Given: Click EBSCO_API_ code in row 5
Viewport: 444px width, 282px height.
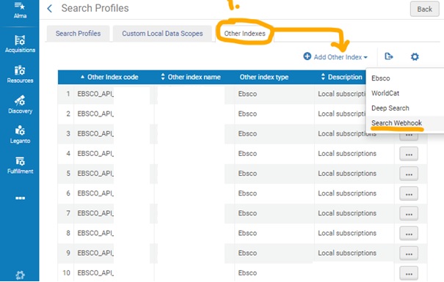Looking at the screenshot, I should pyautogui.click(x=95, y=174).
